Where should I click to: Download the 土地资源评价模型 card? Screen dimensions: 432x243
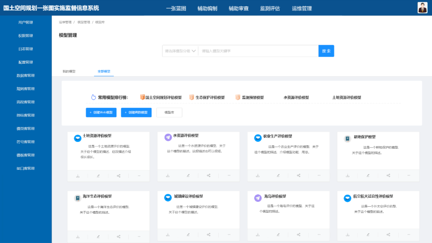(78, 176)
